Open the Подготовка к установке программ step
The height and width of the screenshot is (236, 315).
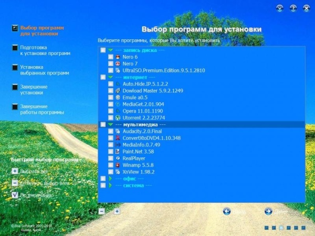45,50
